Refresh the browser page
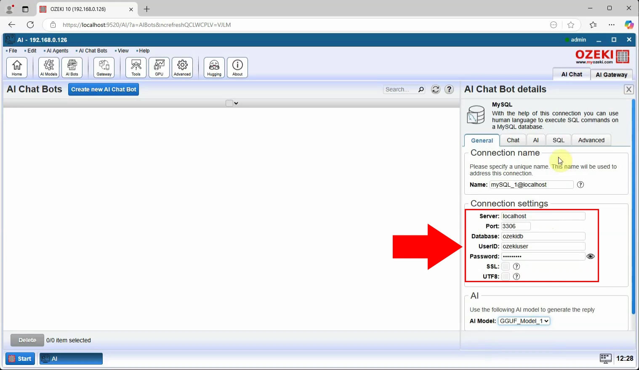639x370 pixels. coord(30,25)
